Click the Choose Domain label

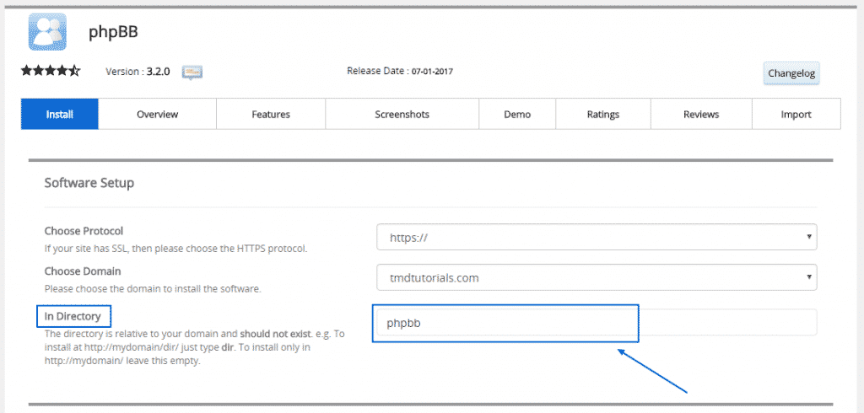pos(82,271)
